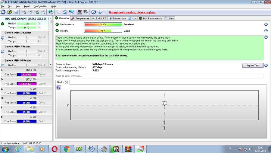Viewport: 271px width, 153px height.
Task: Open the View menu
Action: point(18,6)
